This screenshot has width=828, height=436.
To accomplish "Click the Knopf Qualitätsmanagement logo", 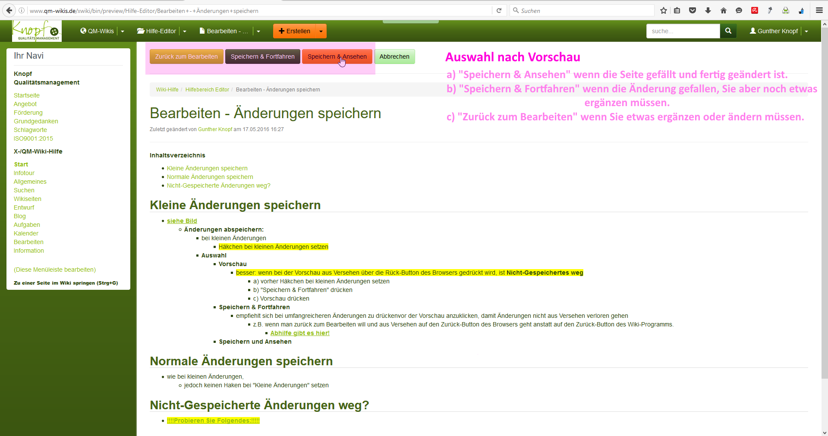I will [x=37, y=31].
